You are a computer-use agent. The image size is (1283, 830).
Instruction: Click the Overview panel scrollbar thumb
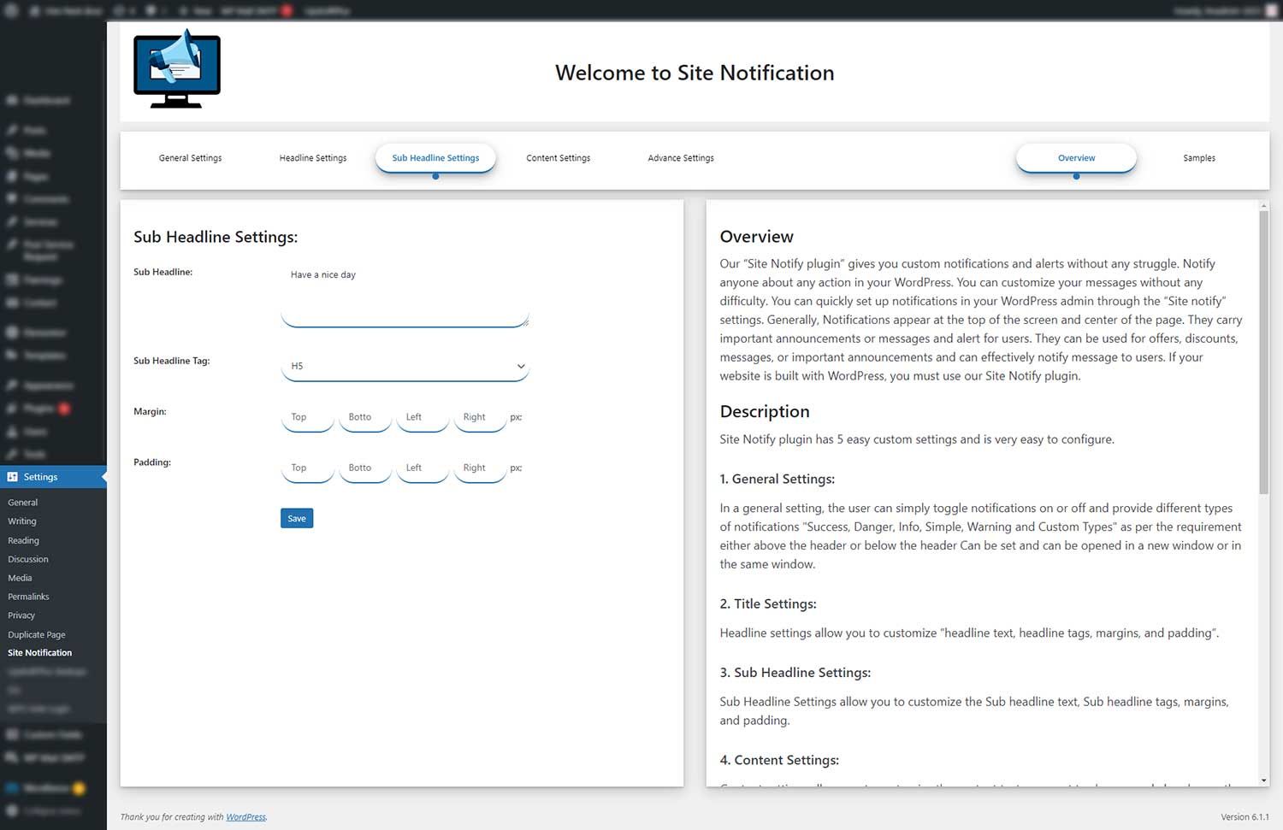1263,350
